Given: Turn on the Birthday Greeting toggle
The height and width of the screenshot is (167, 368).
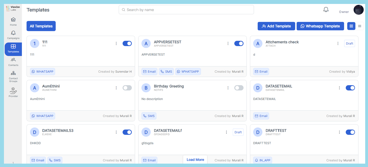Looking at the screenshot, I should pos(239,88).
